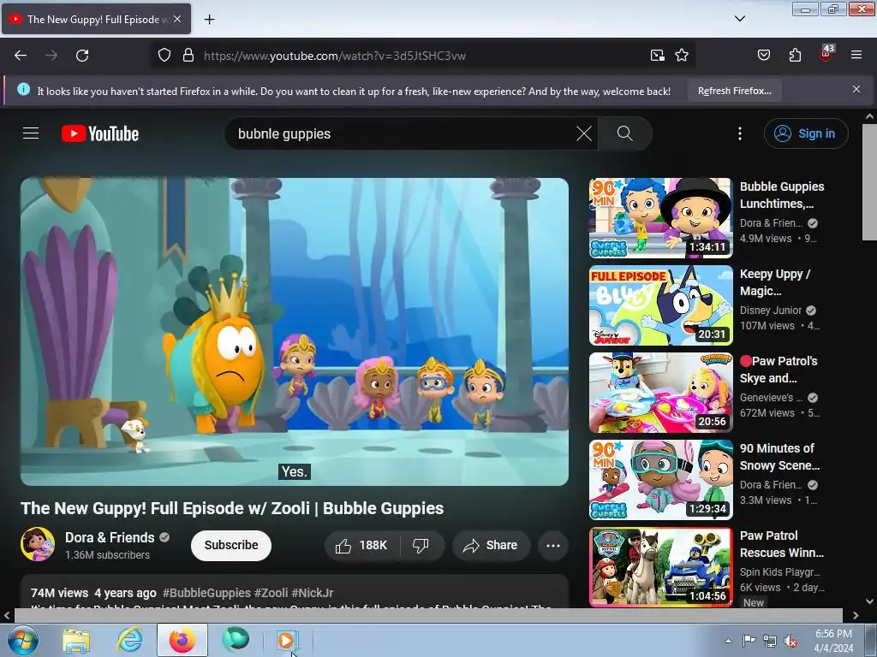Click the Sign in button

pyautogui.click(x=806, y=133)
